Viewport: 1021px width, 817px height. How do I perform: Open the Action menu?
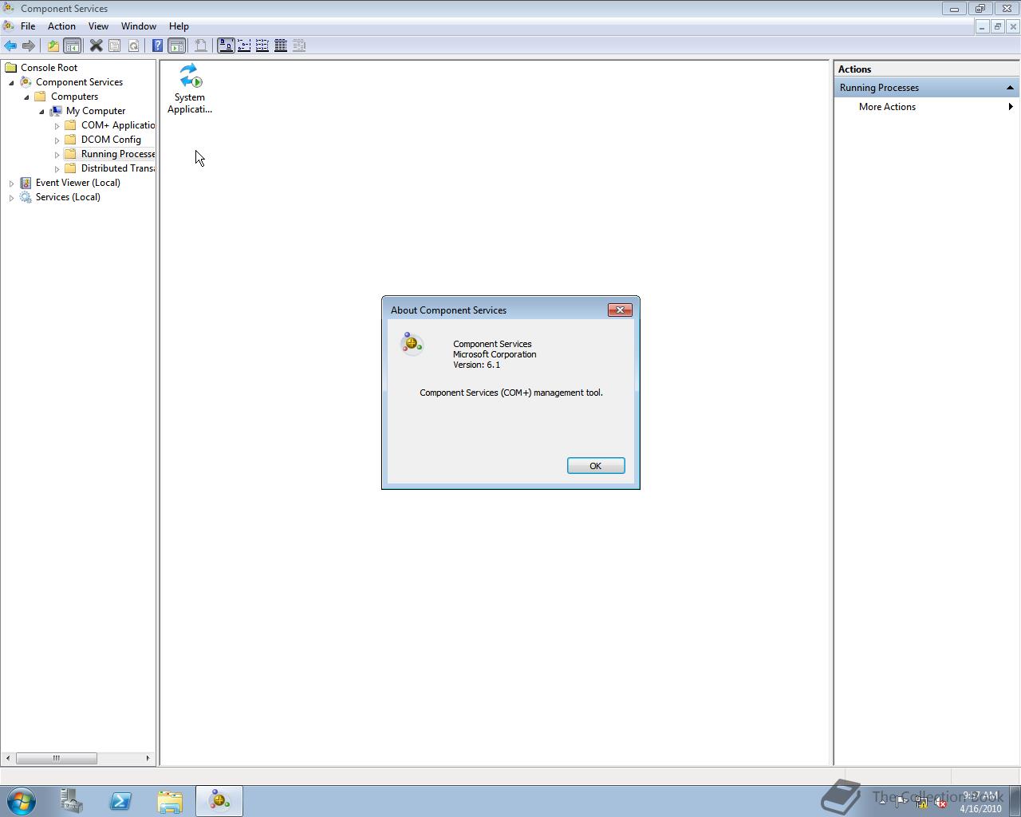pyautogui.click(x=61, y=26)
